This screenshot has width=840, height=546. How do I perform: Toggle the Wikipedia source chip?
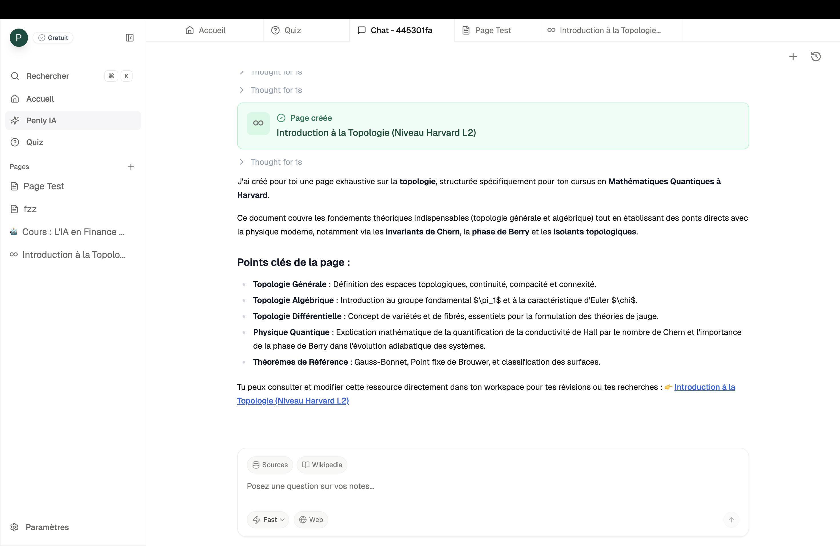tap(321, 465)
